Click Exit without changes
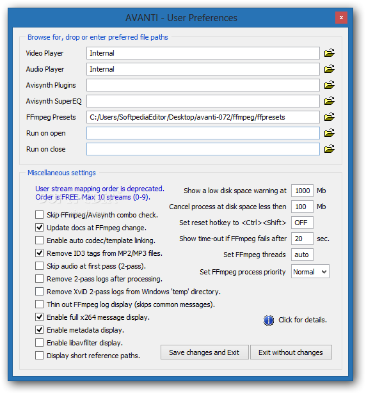Image resolution: width=366 pixels, height=394 pixels. coord(291,352)
